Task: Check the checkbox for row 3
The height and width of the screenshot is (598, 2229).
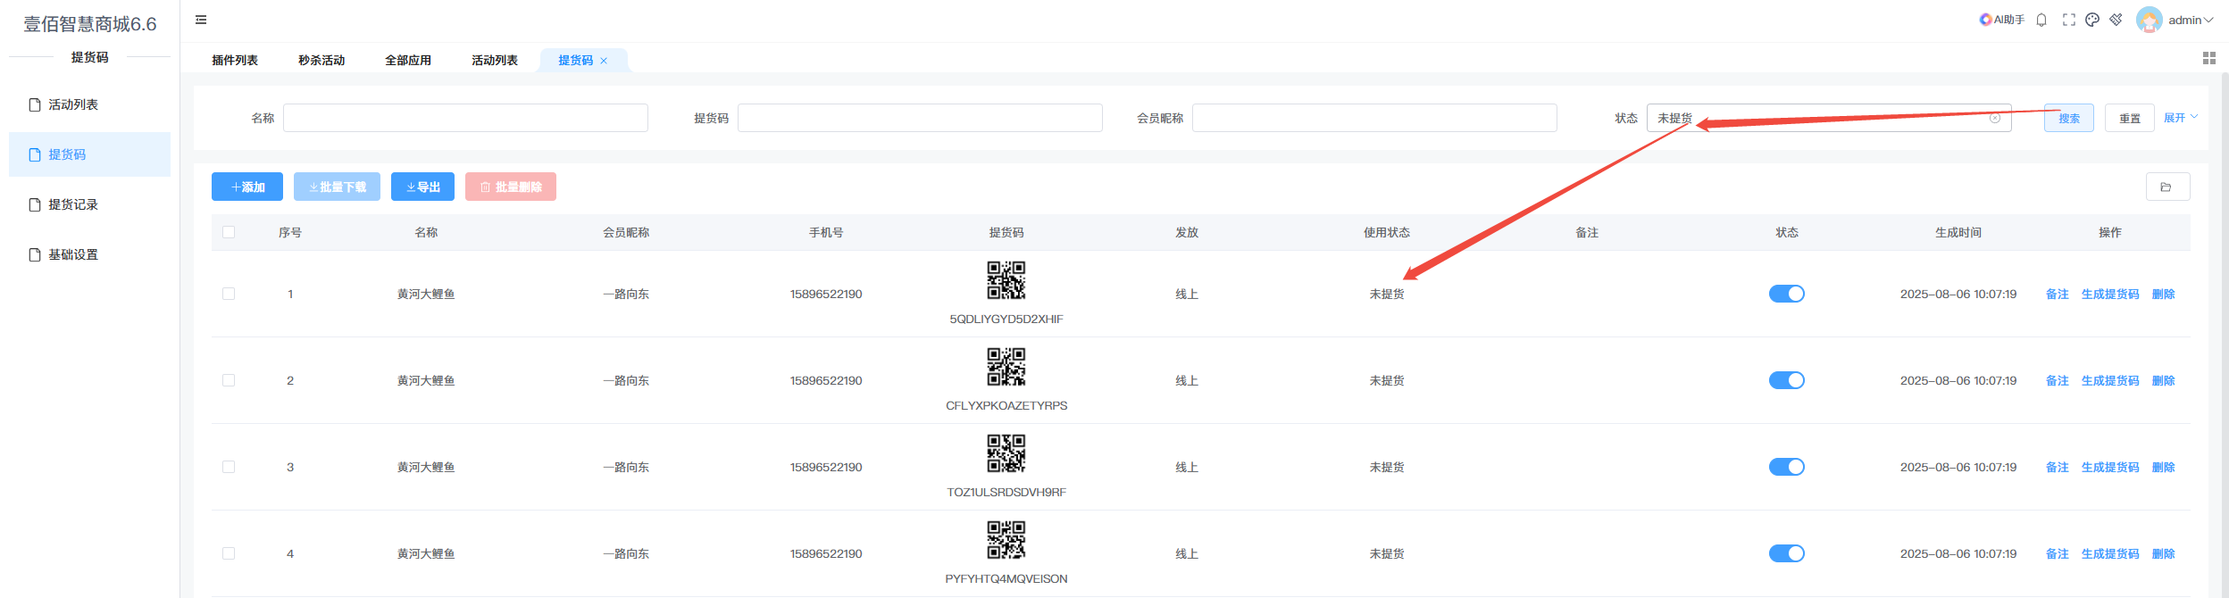Action: [229, 467]
